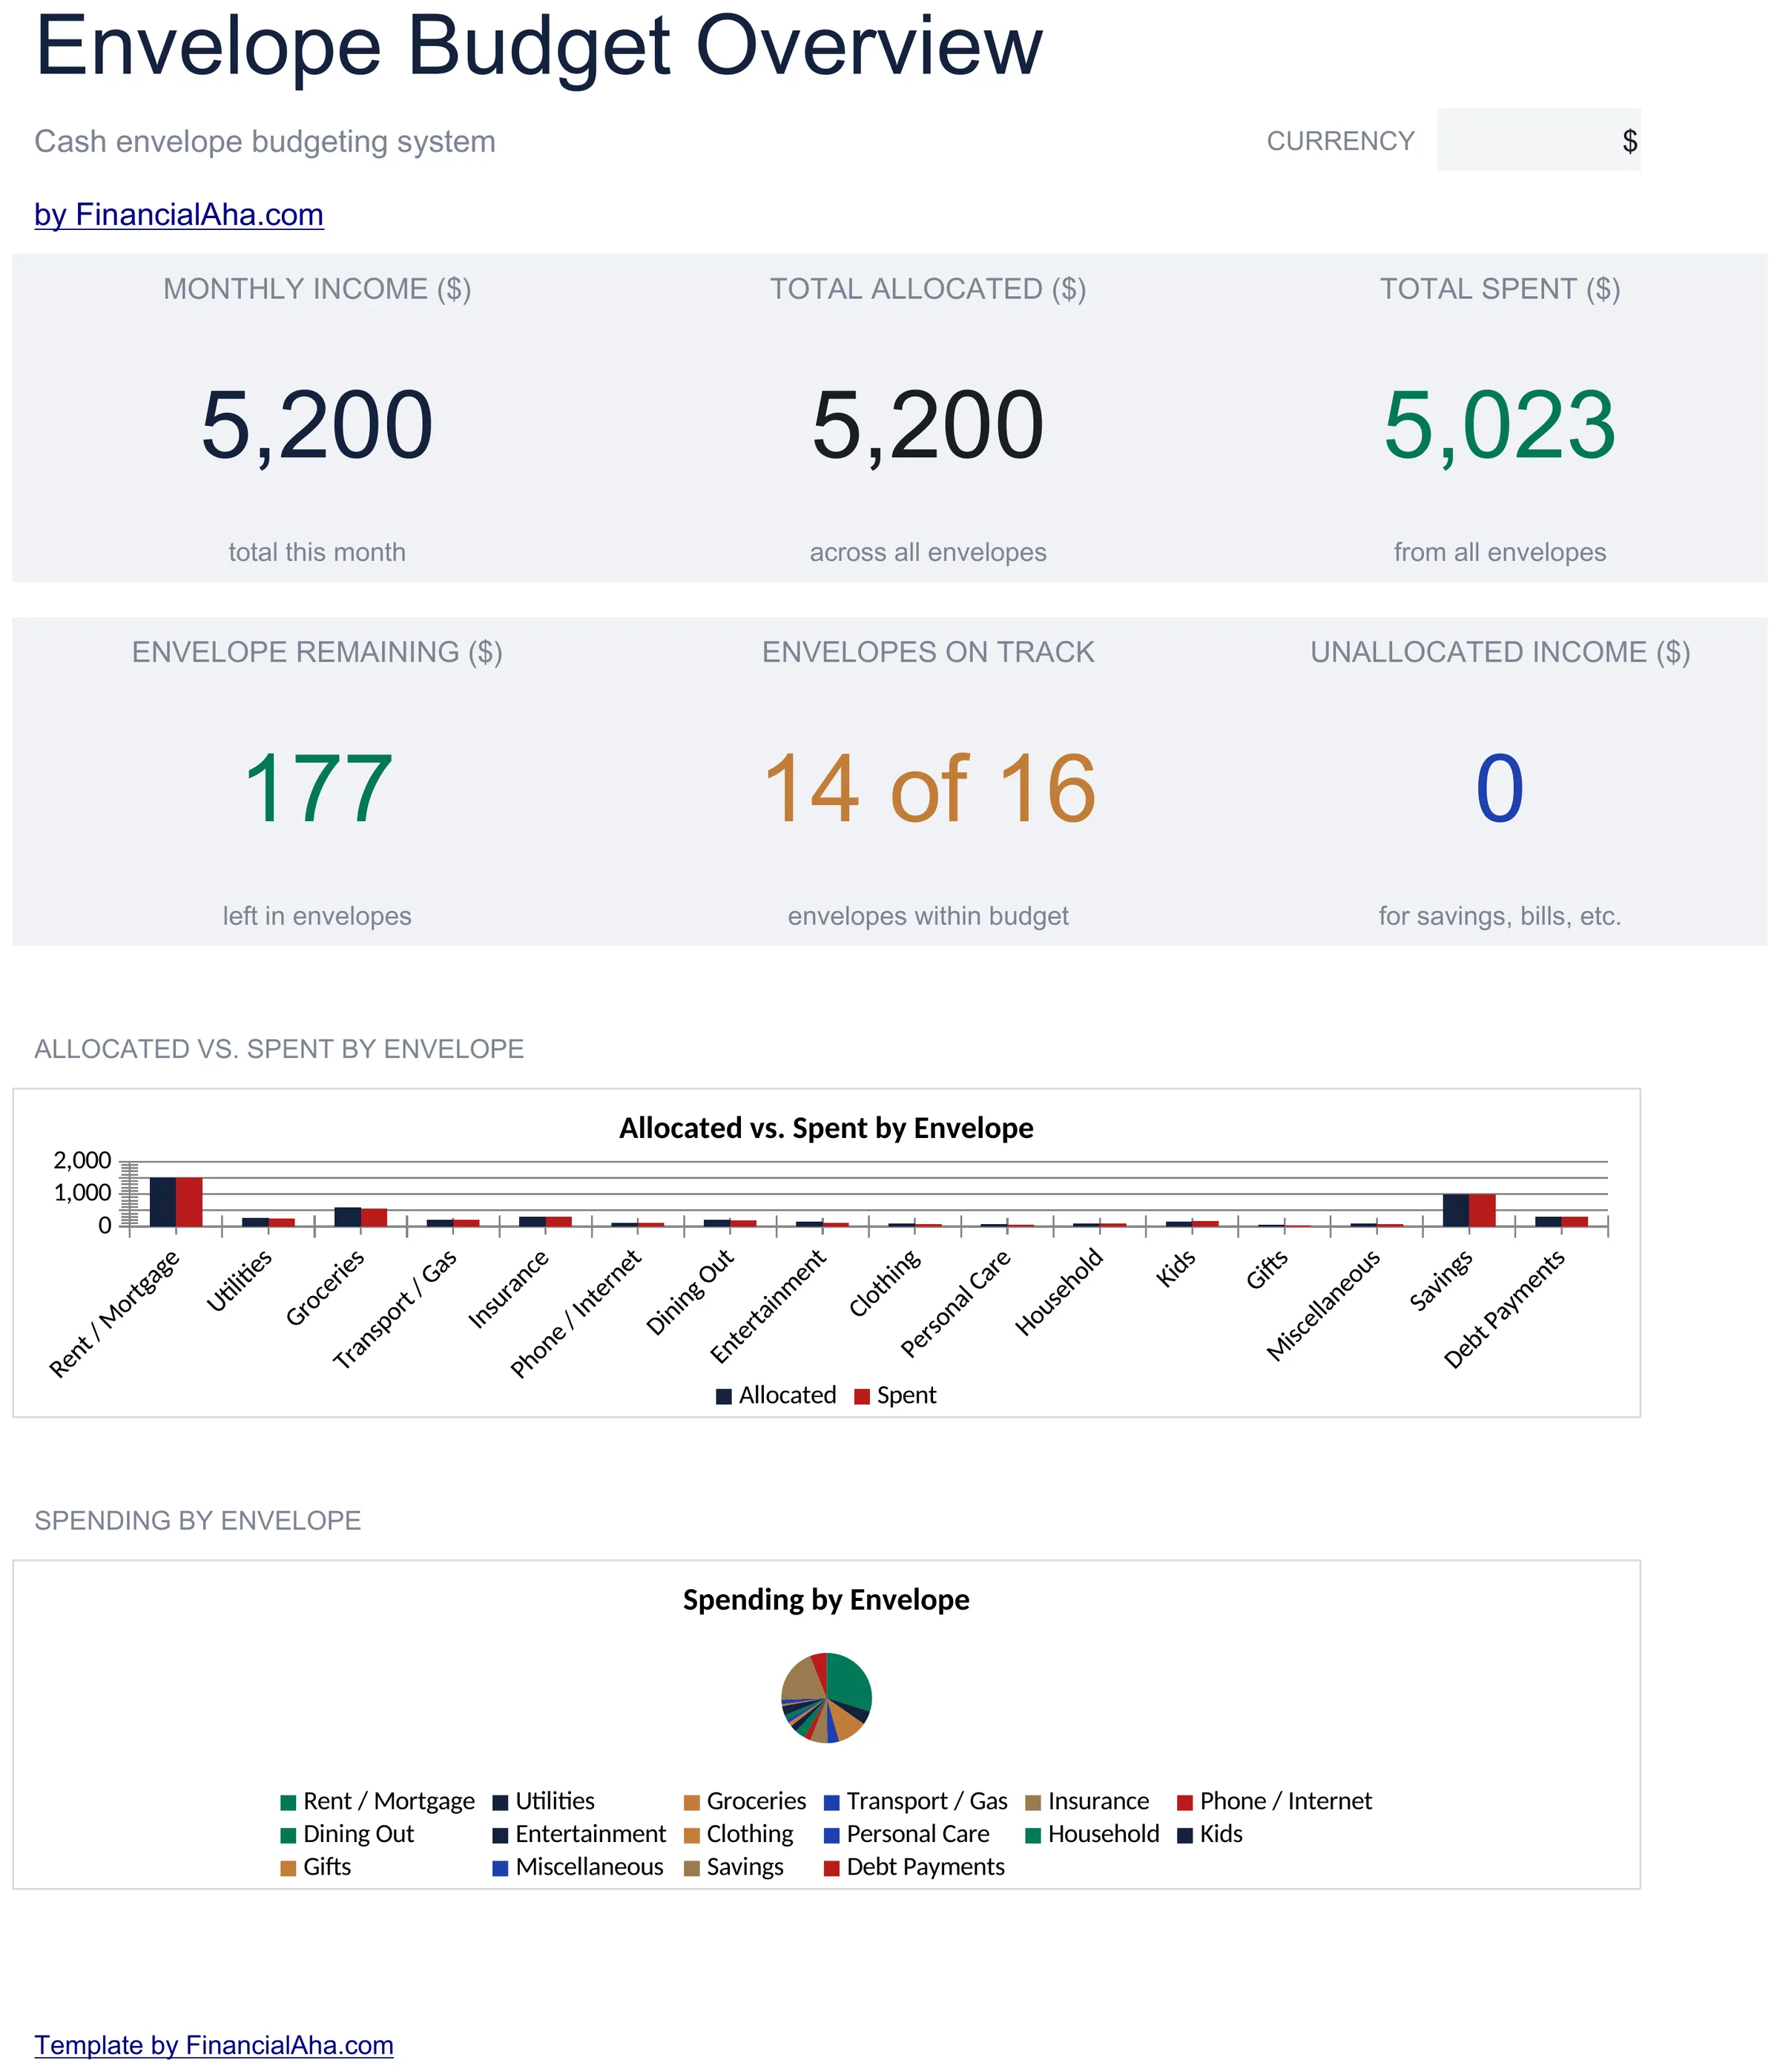Screen dimensions: 1780x2072
Task: Select the Monthly Income 5,200 value
Action: [317, 426]
